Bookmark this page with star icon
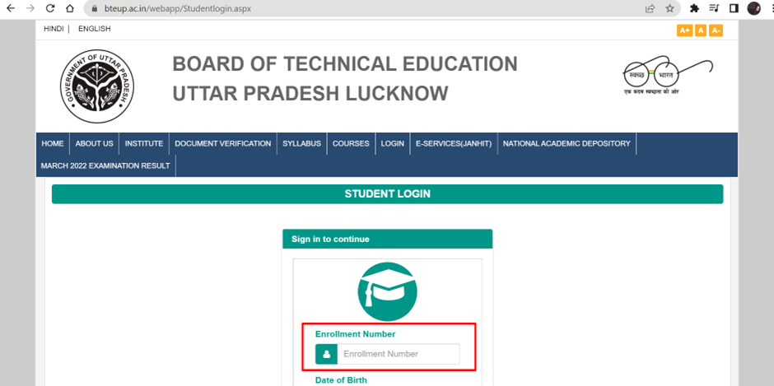The image size is (774, 386). [670, 8]
